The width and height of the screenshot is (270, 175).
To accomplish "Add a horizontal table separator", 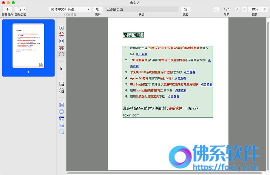I will coord(62,112).
